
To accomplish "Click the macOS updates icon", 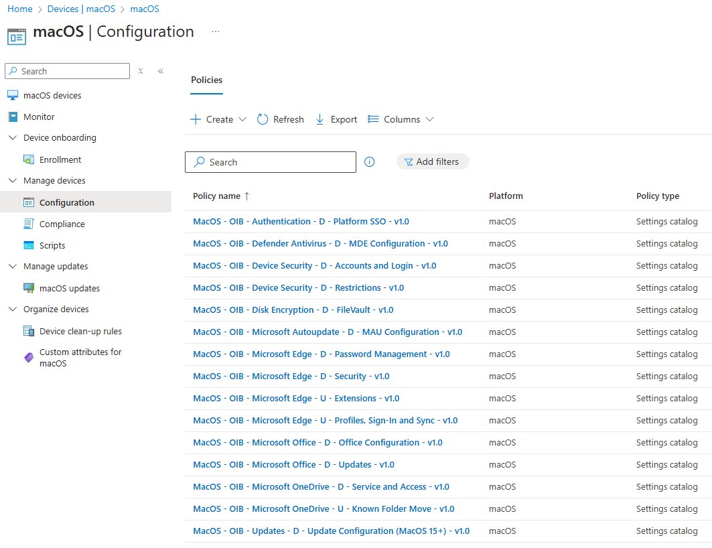I will click(x=29, y=288).
